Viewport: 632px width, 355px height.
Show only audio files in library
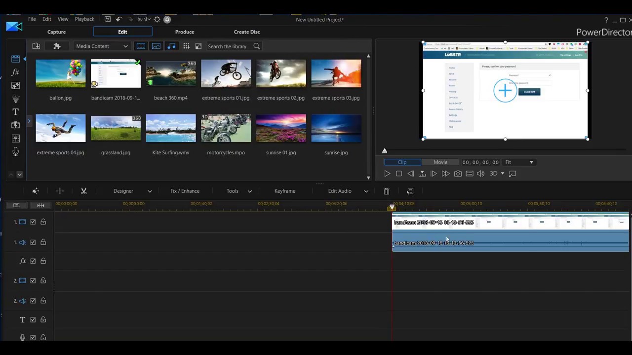click(171, 46)
